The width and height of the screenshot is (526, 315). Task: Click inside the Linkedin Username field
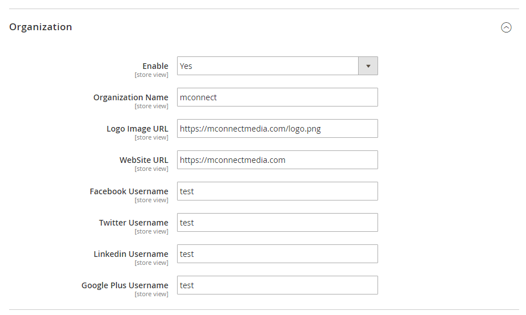[x=277, y=254]
